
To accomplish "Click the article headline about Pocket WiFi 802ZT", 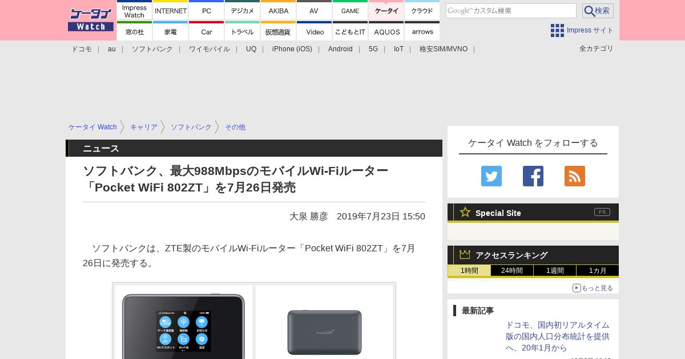I will [x=236, y=179].
